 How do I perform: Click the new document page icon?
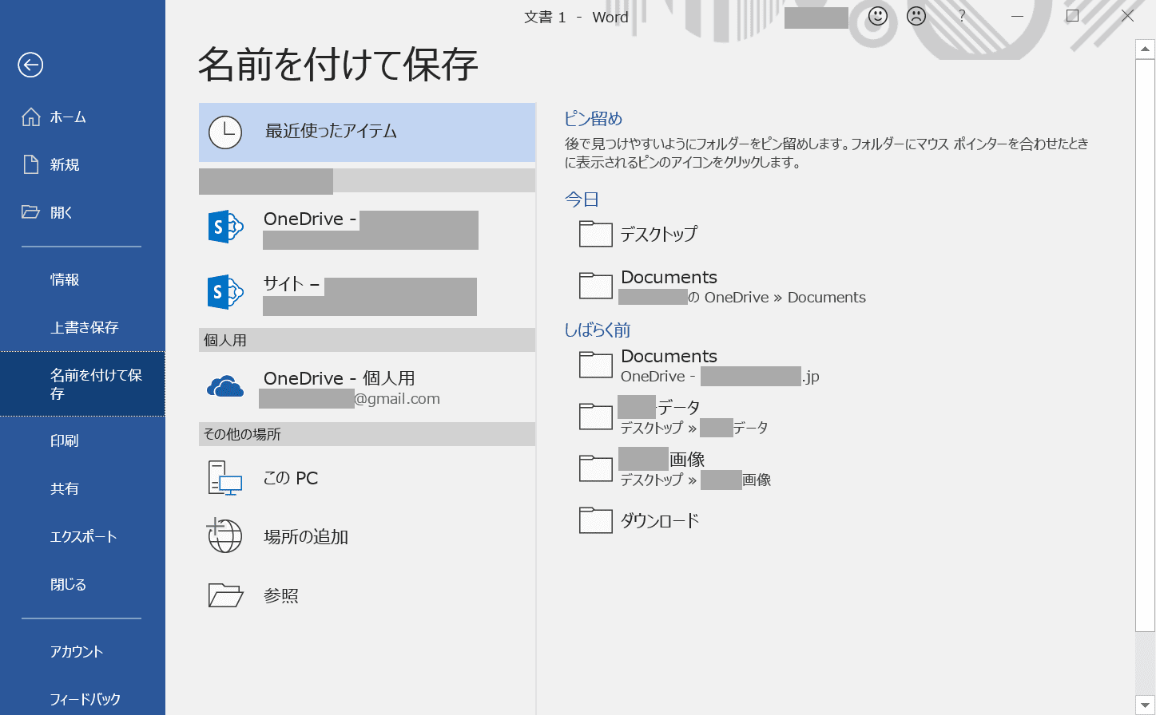click(x=30, y=164)
